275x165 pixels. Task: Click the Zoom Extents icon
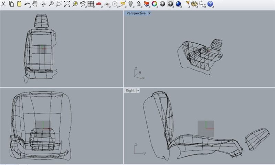67,4
